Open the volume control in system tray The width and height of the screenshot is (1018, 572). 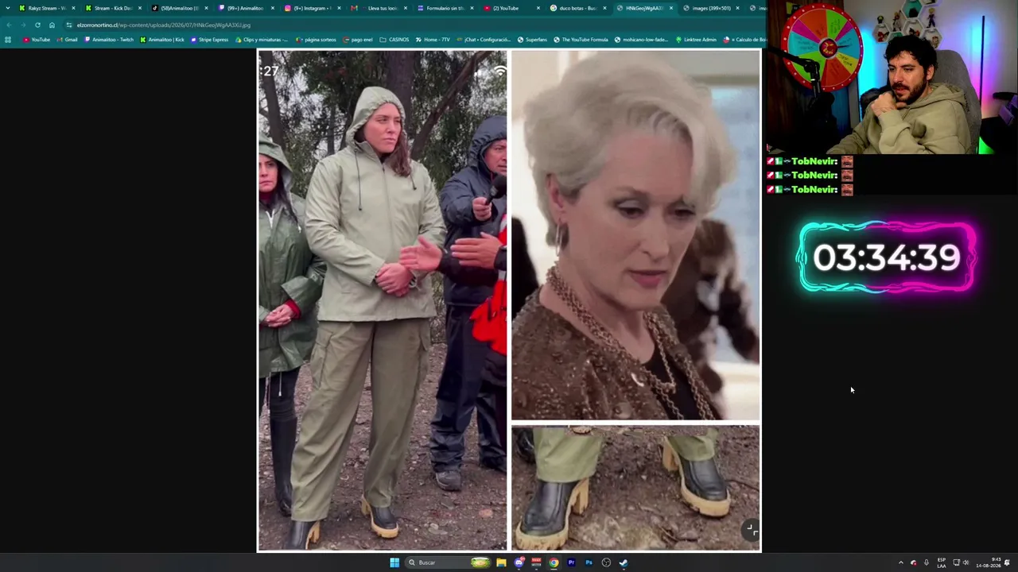pyautogui.click(x=966, y=562)
